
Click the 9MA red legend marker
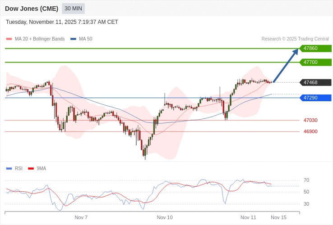click(31, 168)
